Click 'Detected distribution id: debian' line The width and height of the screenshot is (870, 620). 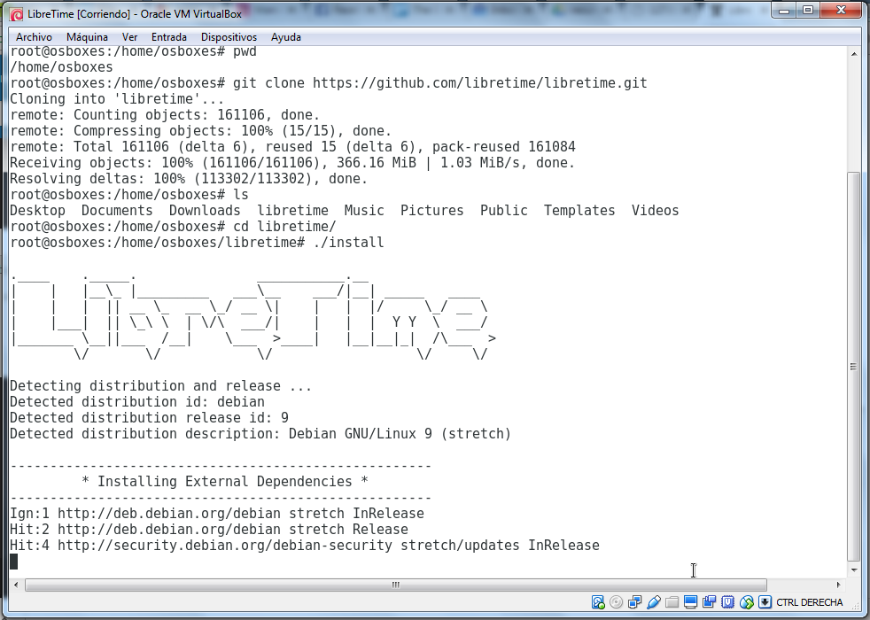(x=137, y=401)
